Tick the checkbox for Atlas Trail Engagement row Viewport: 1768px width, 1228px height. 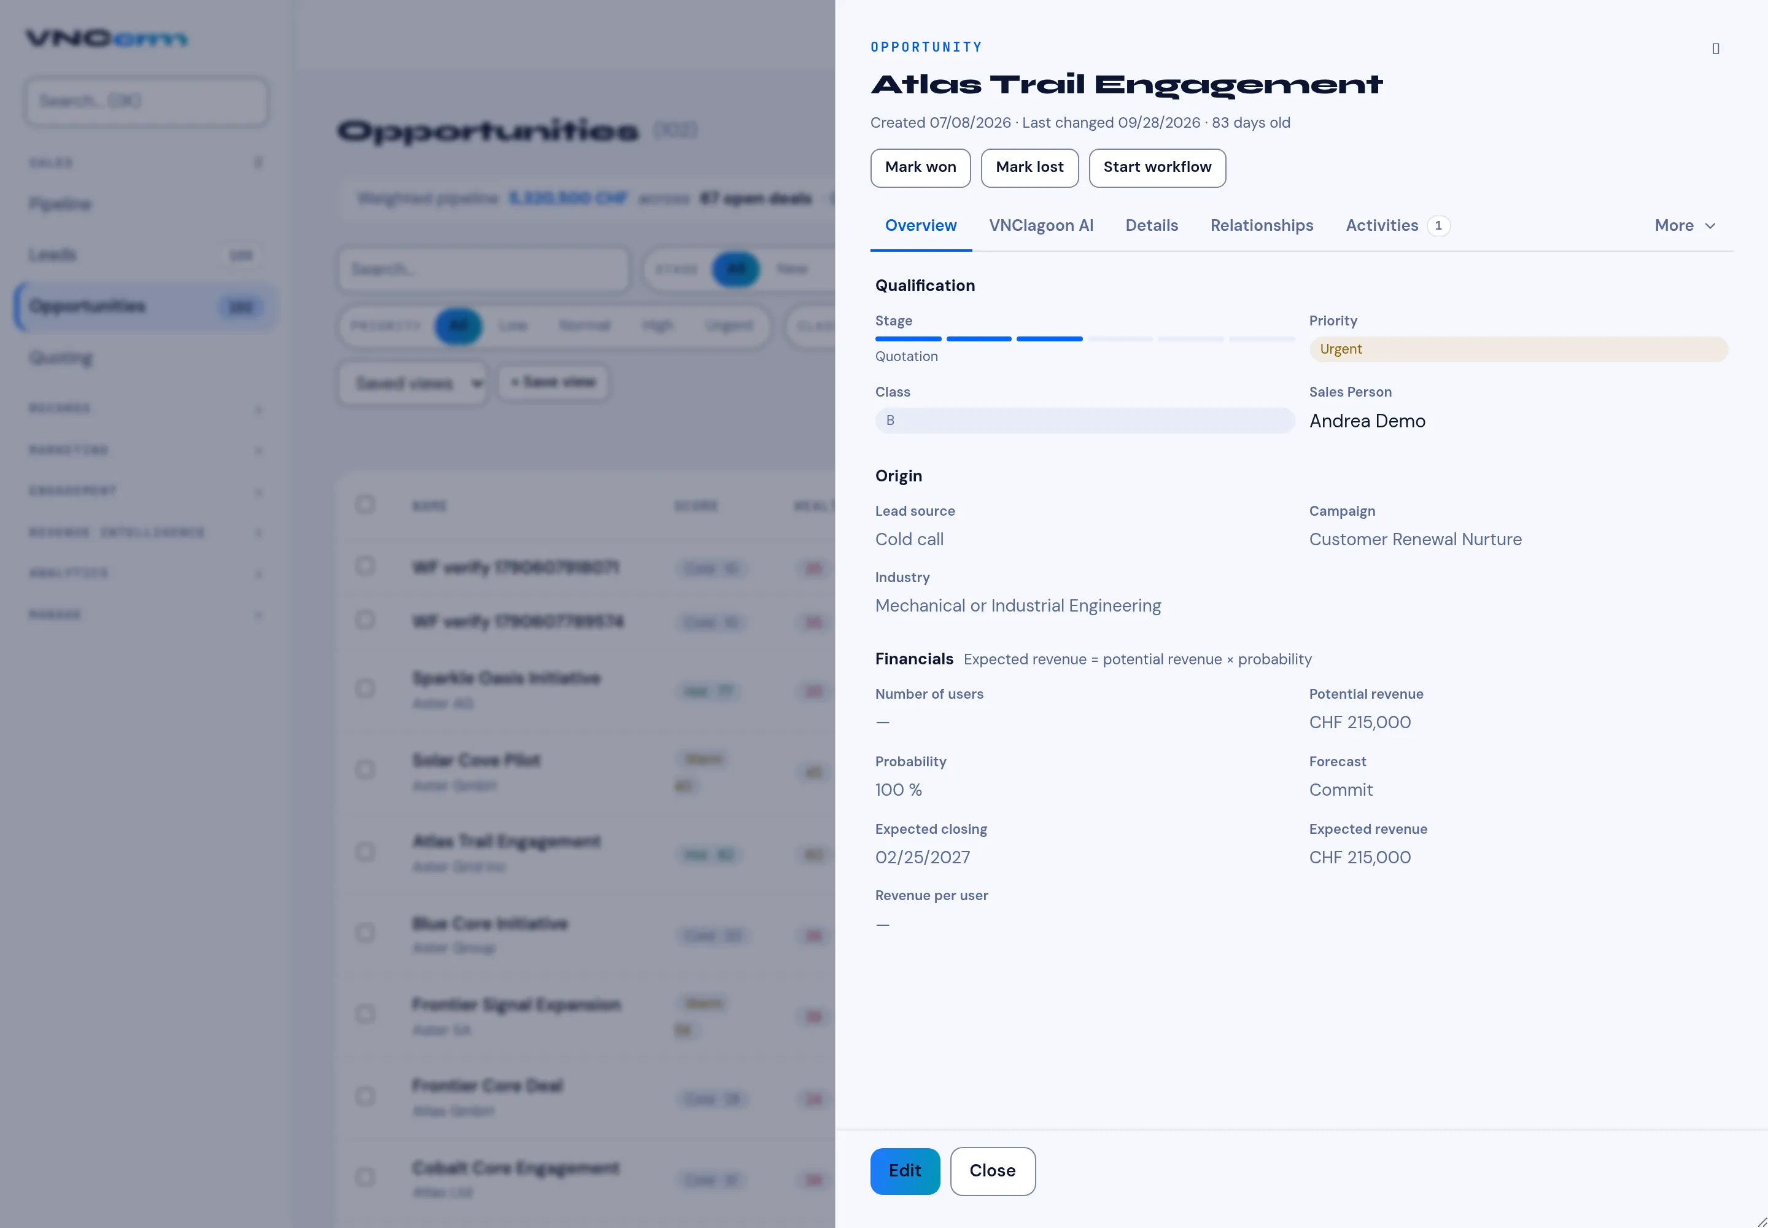[365, 852]
